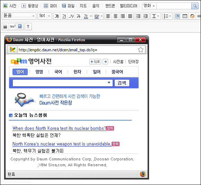
Task: Open the 지도 map insert option
Action: (x=83, y=6)
